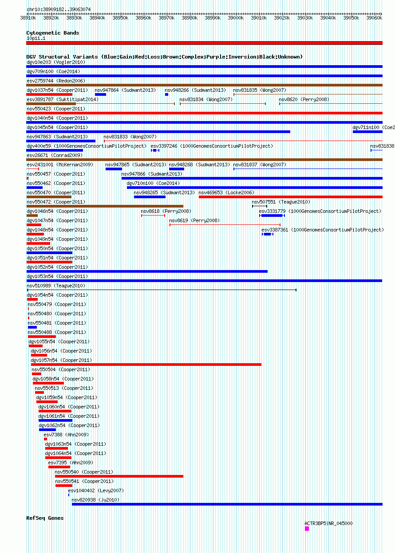
Task: Click the nsv831833 (Wong2007) label
Action: click(130, 137)
